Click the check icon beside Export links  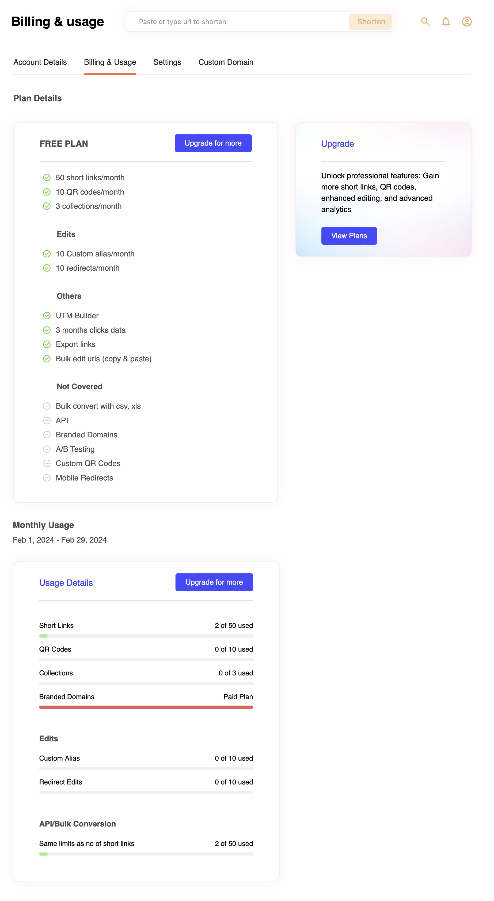pyautogui.click(x=47, y=344)
